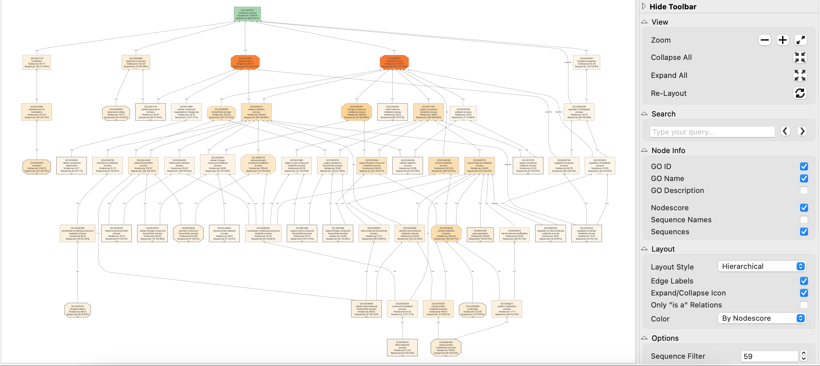
Task: Open the Layout Style Hierarchical dropdown
Action: pos(761,266)
